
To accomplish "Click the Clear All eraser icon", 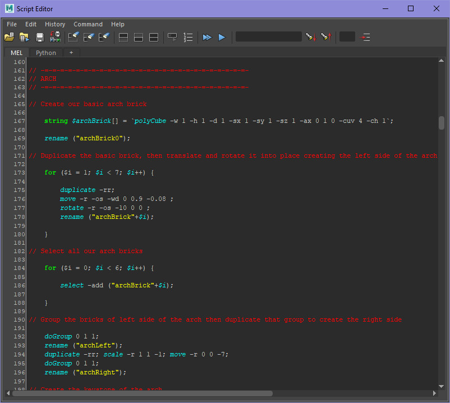I will tap(104, 37).
